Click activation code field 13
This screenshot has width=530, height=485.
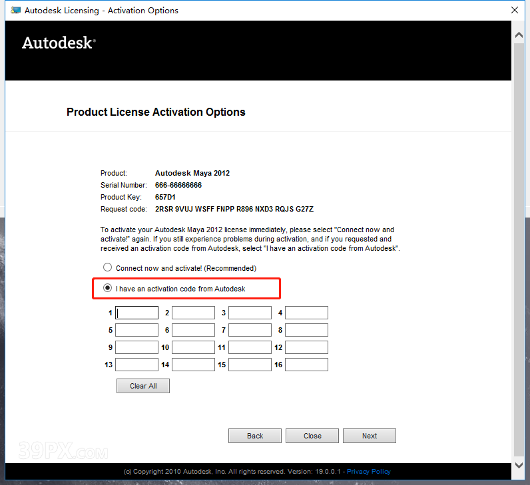[136, 365]
